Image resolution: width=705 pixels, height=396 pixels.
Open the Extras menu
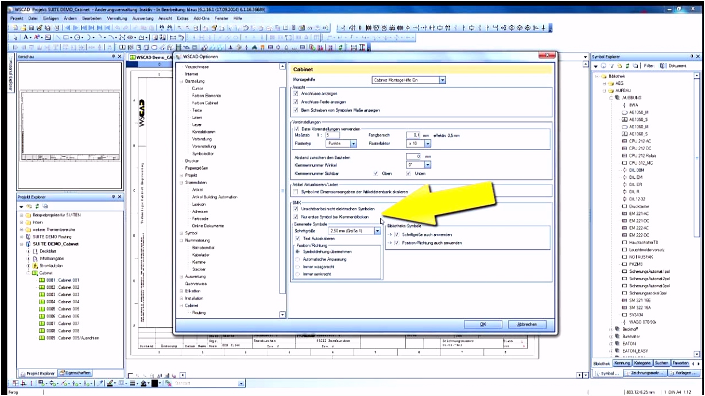[183, 18]
